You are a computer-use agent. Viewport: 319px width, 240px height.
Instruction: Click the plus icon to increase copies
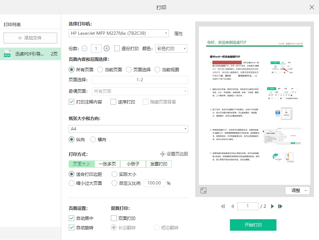pyautogui.click(x=107, y=48)
